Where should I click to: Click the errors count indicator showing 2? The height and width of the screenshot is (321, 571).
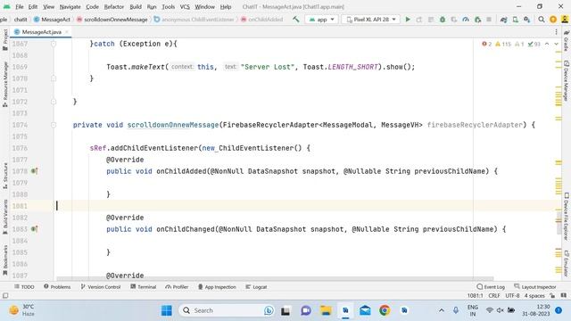pyautogui.click(x=486, y=44)
